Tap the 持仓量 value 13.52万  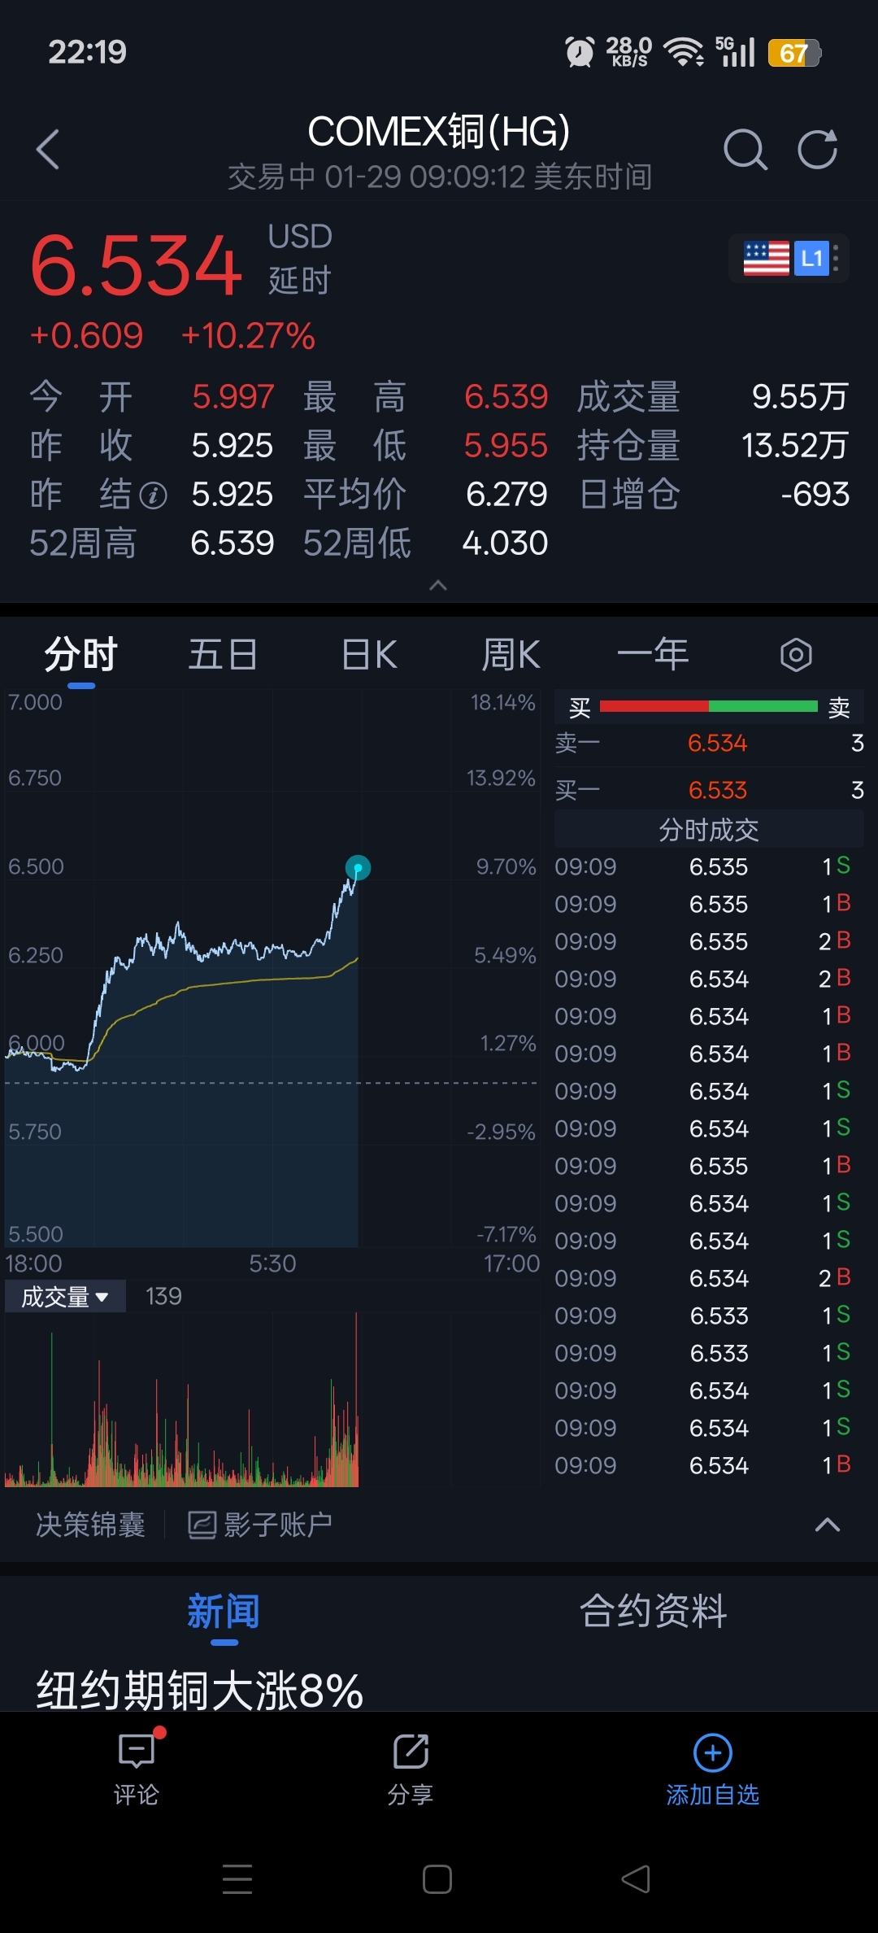coord(795,446)
